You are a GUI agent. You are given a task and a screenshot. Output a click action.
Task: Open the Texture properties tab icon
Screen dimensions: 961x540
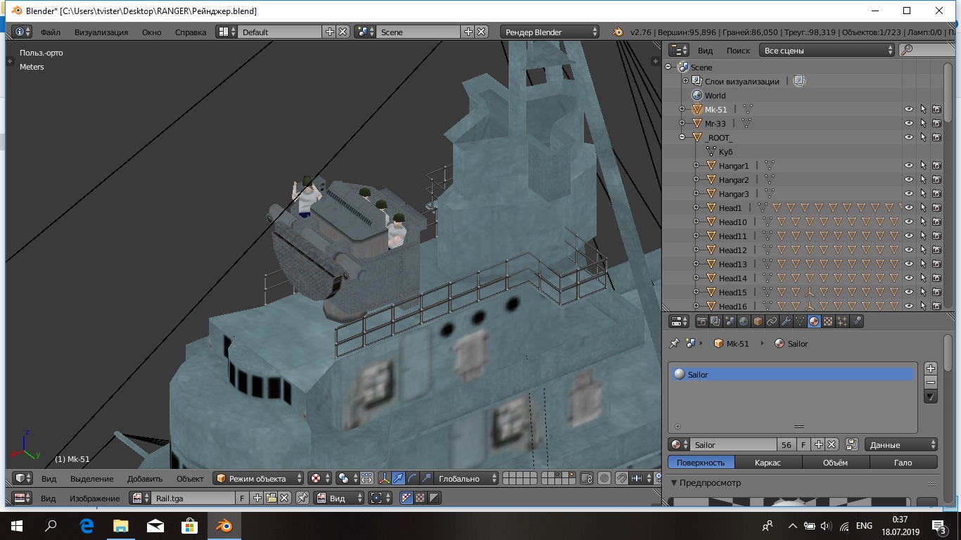[828, 322]
